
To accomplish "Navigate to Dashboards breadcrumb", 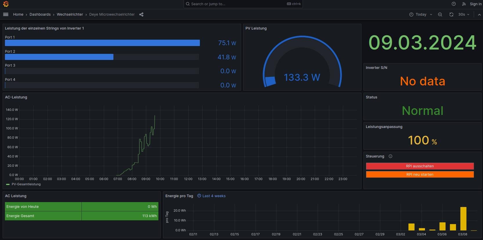I will (40, 14).
